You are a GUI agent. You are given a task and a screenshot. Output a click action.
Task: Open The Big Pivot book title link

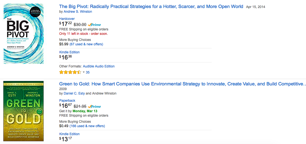coord(151,6)
